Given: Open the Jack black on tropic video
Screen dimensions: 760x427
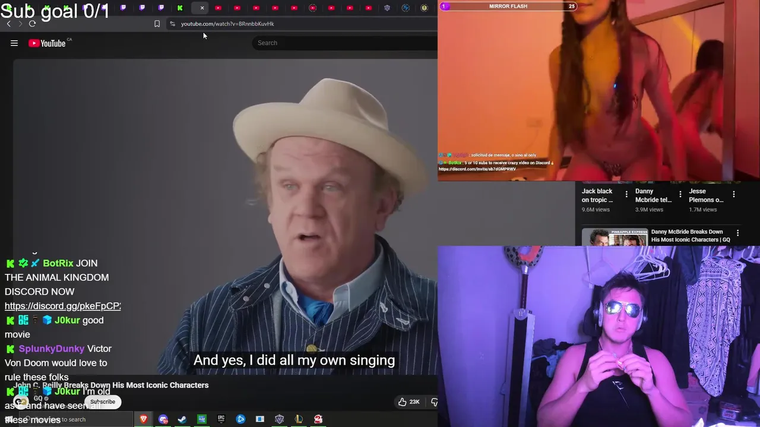Looking at the screenshot, I should (597, 195).
